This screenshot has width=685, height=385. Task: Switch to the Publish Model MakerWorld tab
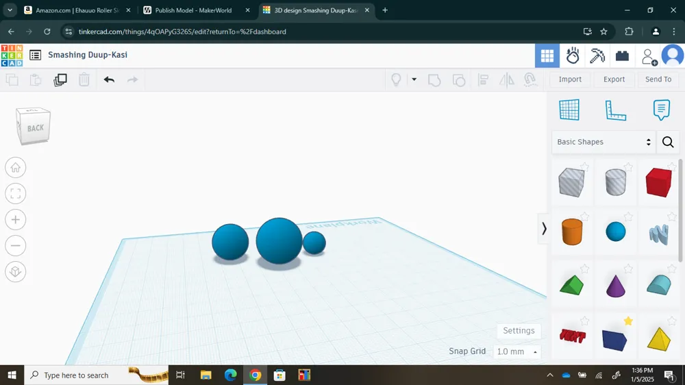click(x=194, y=10)
